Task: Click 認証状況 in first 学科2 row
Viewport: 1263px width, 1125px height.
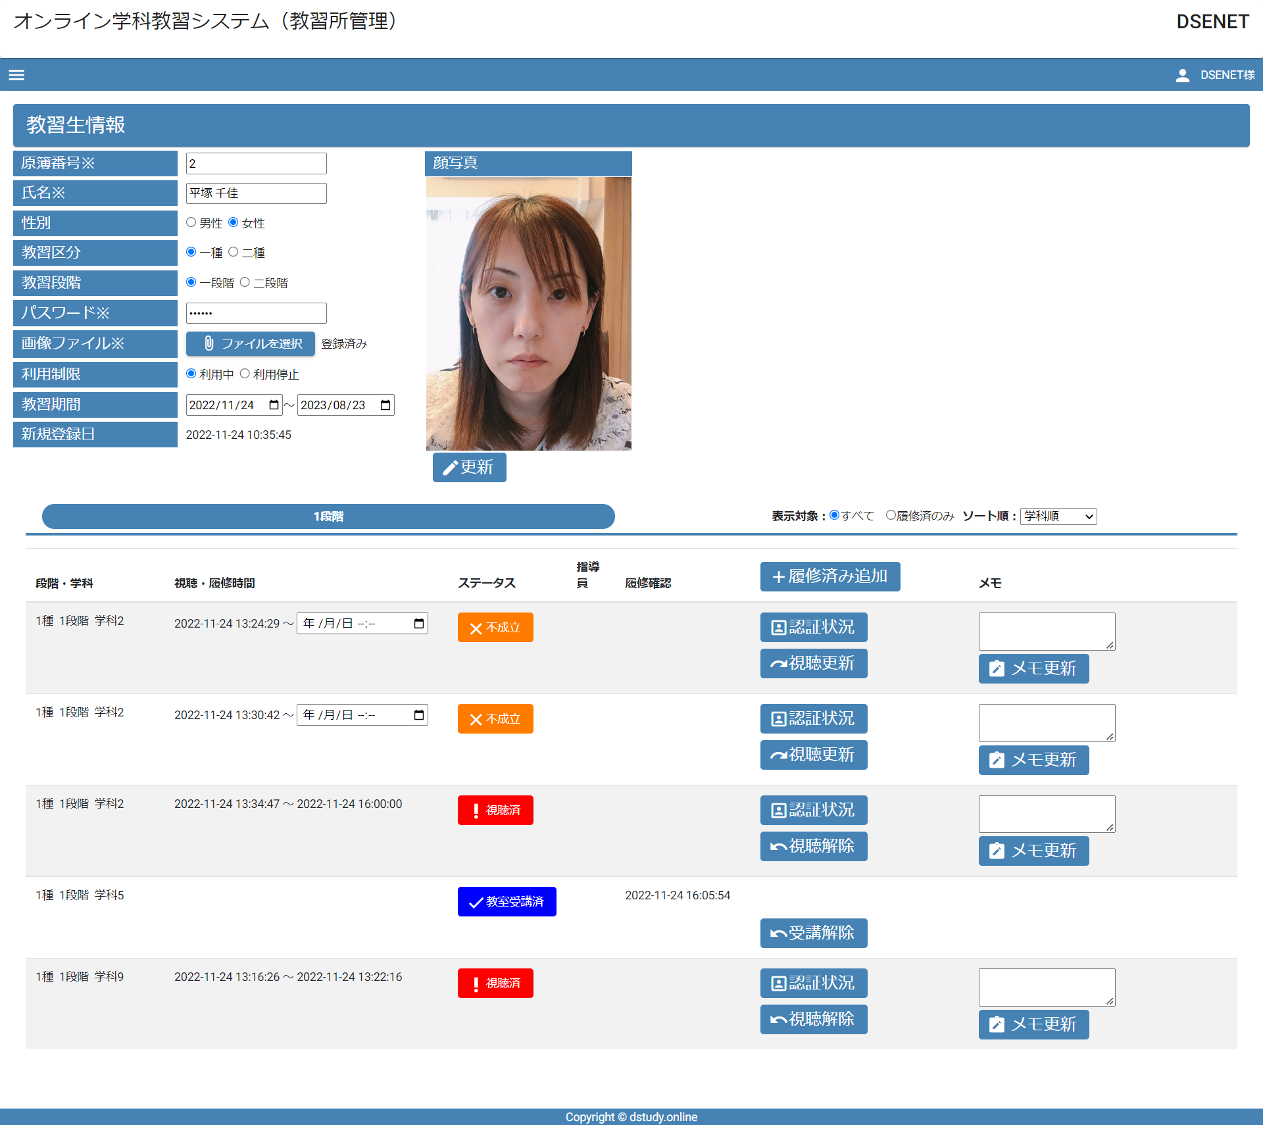Action: [x=813, y=627]
